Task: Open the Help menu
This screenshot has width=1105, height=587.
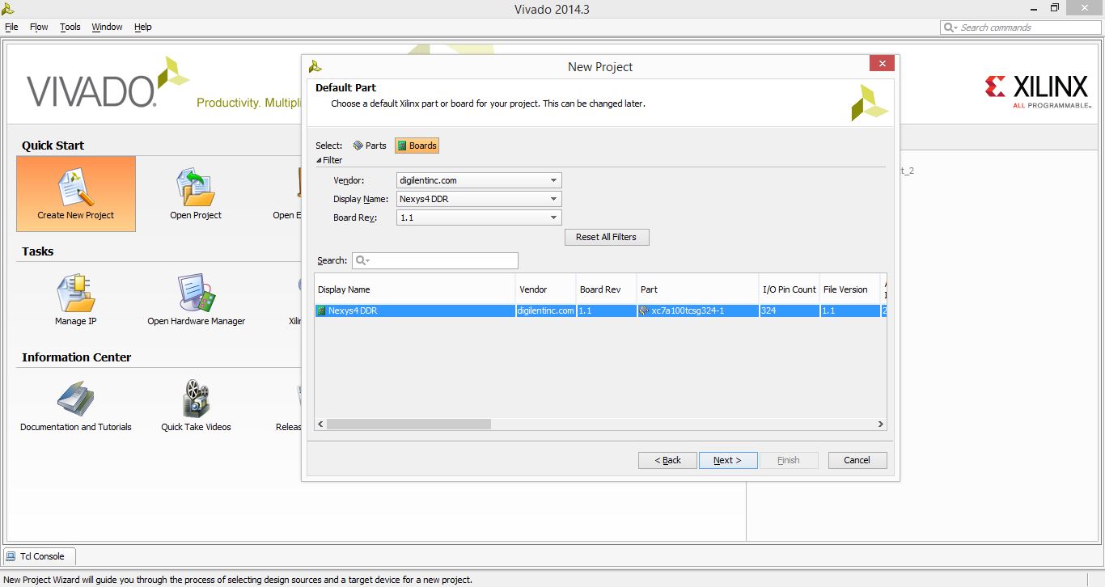Action: click(x=143, y=27)
